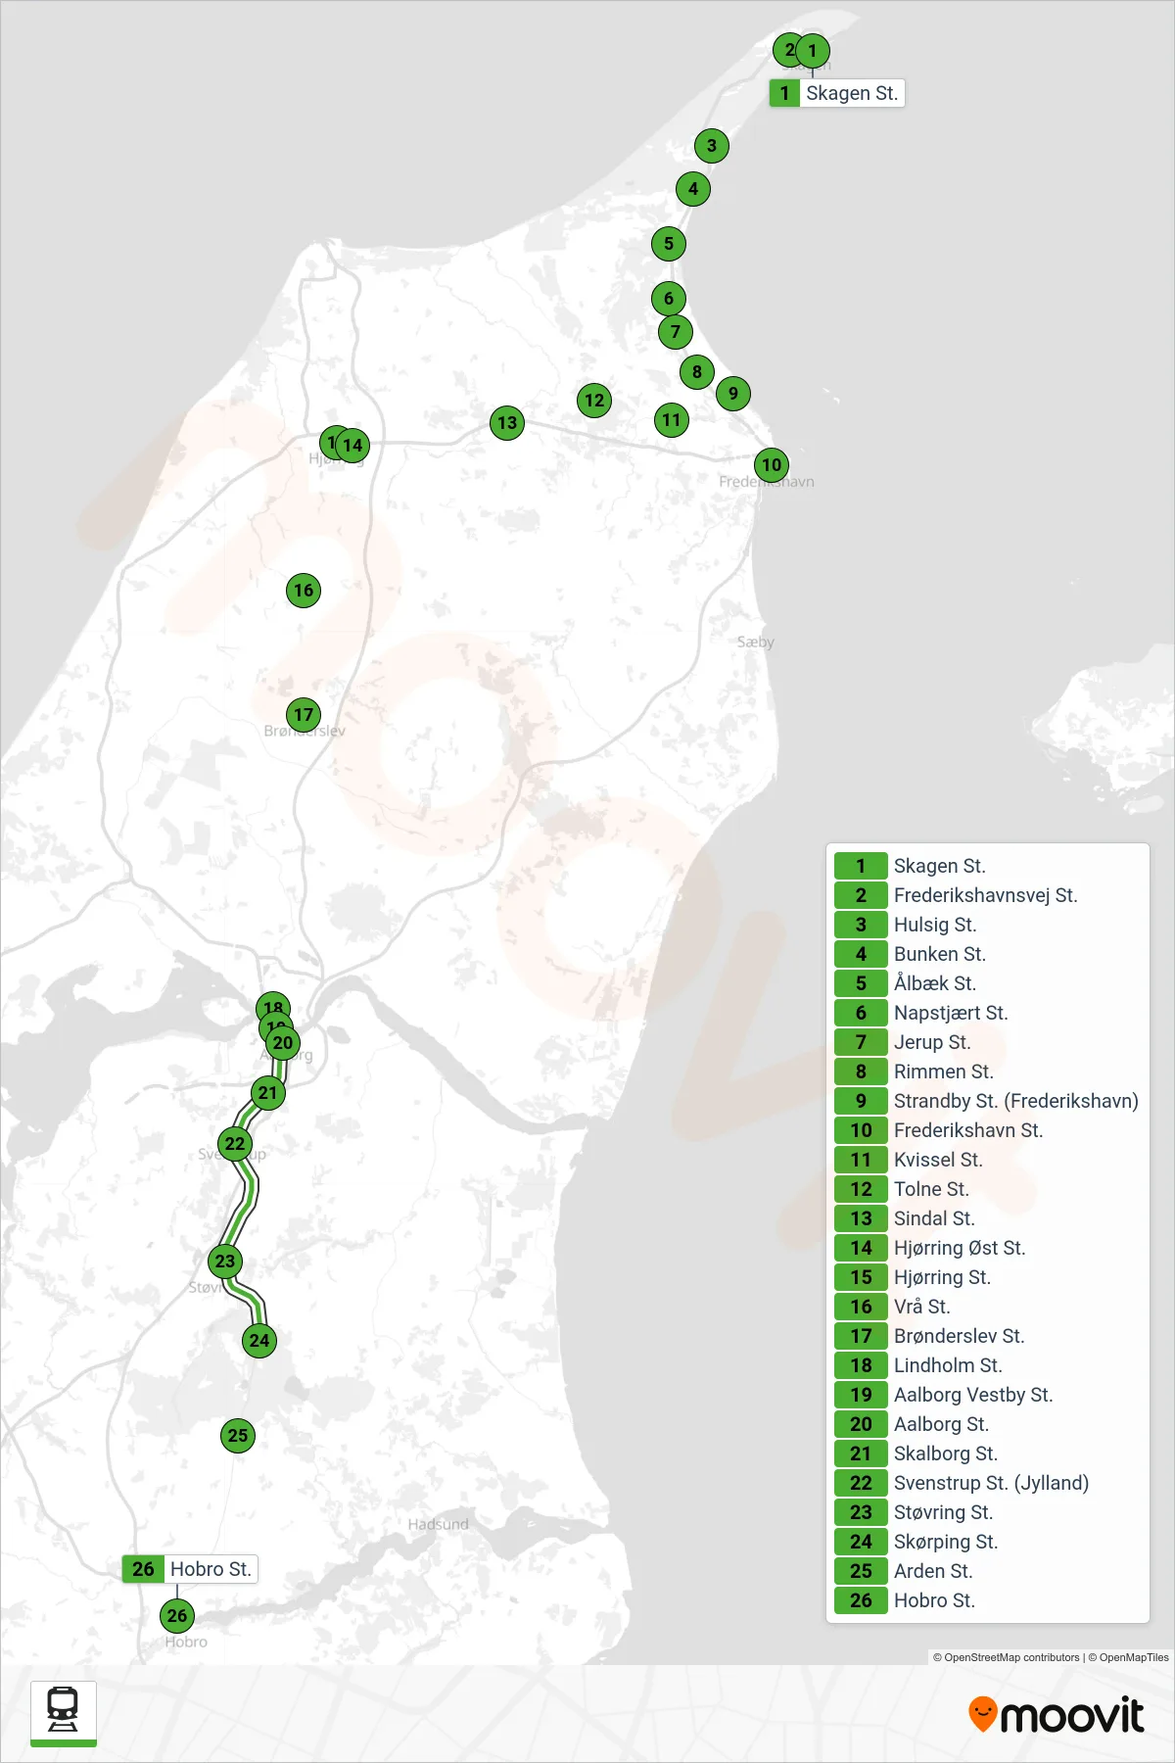Click the Hobro St. map label

[190, 1569]
